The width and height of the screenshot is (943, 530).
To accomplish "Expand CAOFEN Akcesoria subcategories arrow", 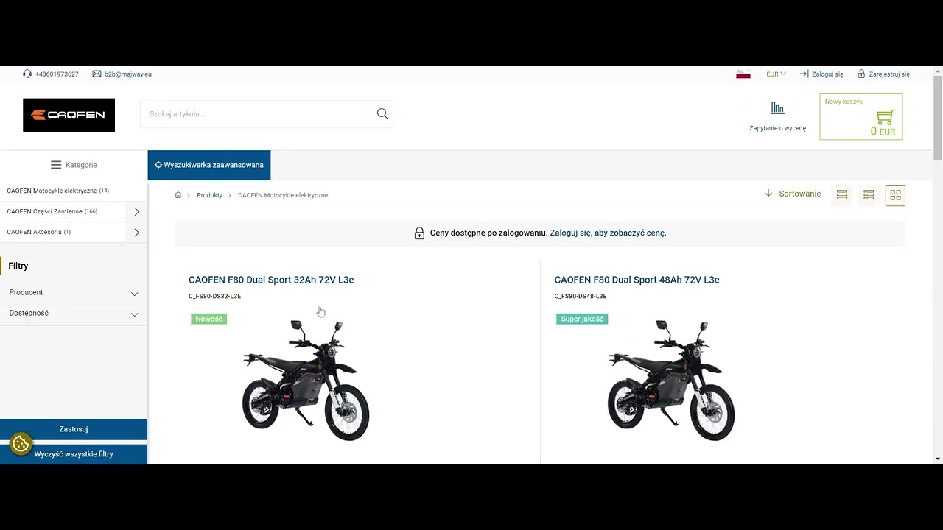I will tap(136, 233).
